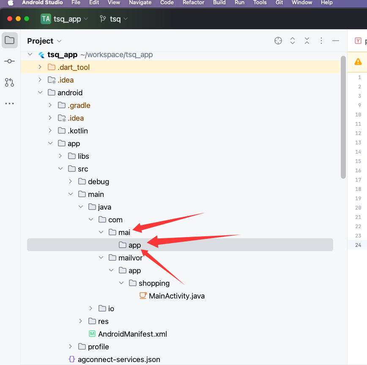Click the Project panel vertical scrollbar

(x=343, y=119)
